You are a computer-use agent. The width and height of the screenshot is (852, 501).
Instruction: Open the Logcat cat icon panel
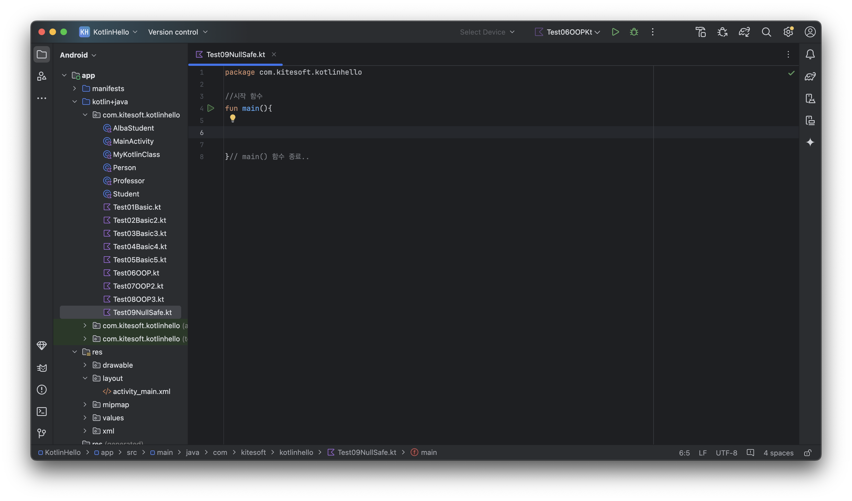[42, 368]
